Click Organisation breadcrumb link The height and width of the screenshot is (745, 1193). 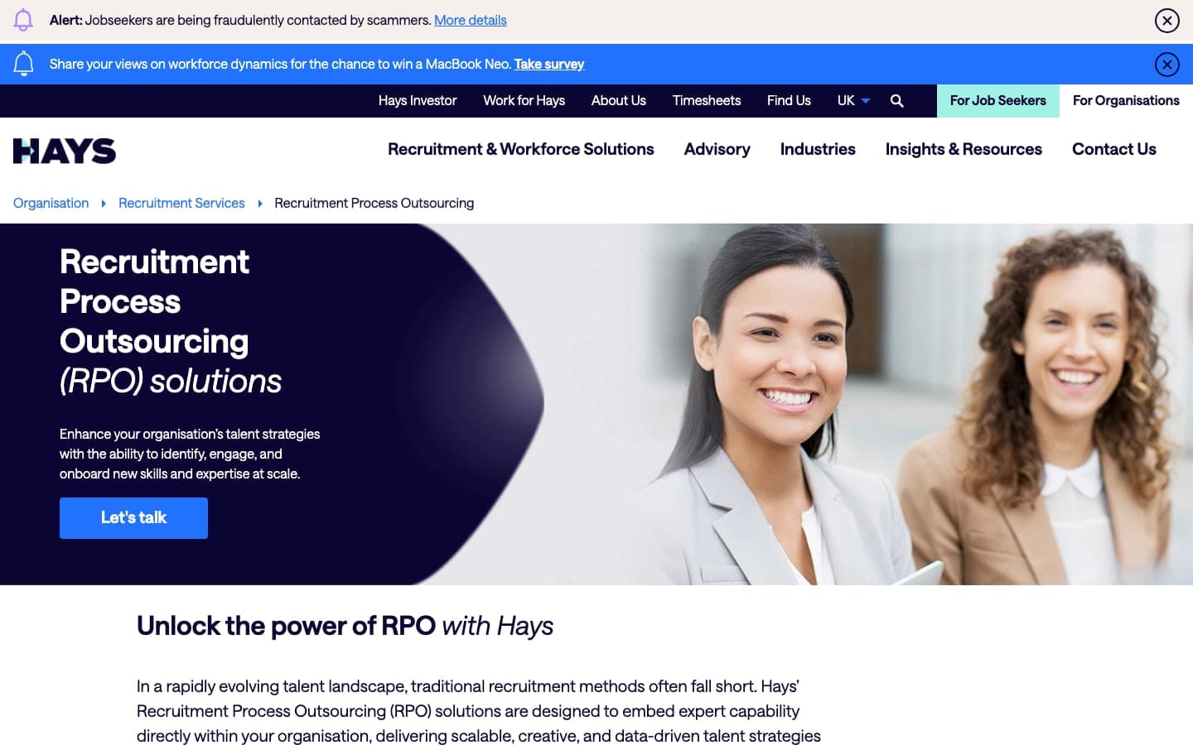pyautogui.click(x=51, y=203)
